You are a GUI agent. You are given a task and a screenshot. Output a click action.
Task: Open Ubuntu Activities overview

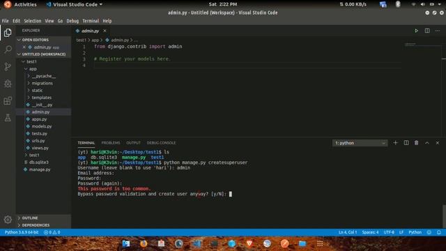pyautogui.click(x=25, y=5)
